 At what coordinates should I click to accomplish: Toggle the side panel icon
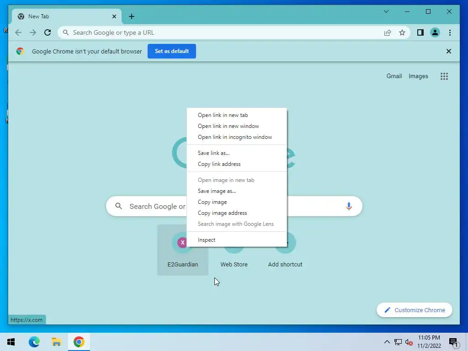[420, 32]
